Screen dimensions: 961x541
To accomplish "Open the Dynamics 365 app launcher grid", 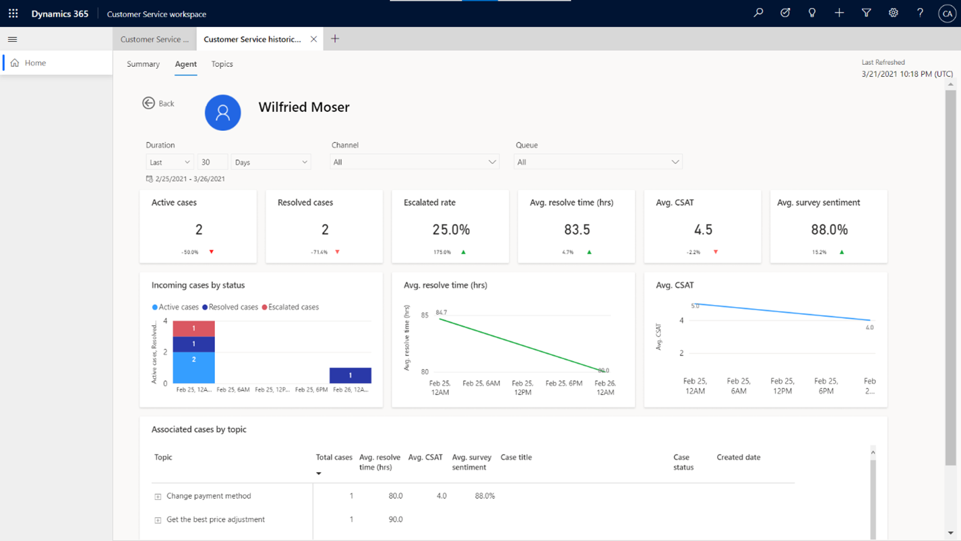I will click(13, 13).
